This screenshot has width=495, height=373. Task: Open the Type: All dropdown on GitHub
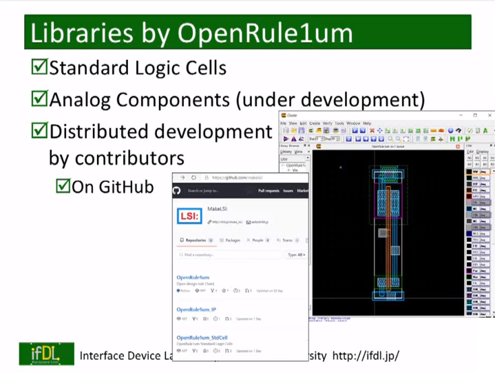[x=297, y=255]
